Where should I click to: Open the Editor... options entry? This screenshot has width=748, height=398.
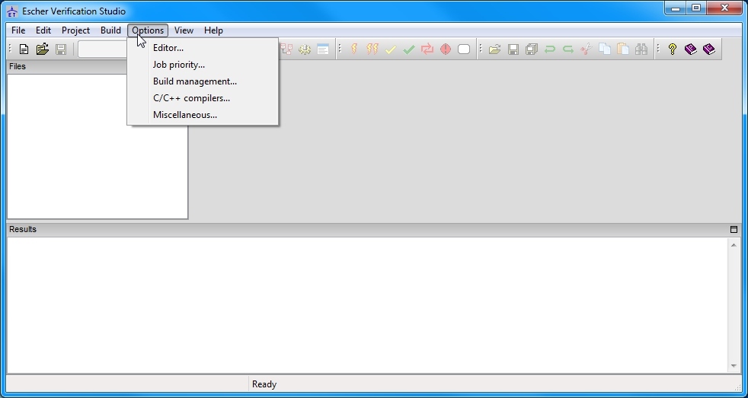(x=168, y=48)
